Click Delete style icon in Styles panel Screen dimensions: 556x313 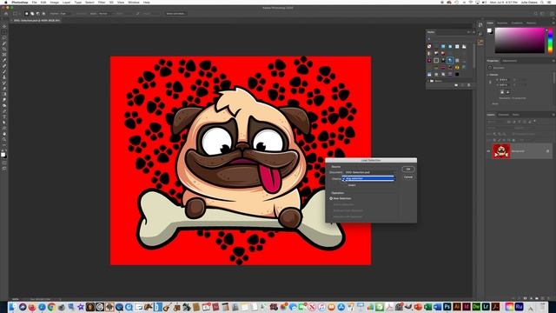pyautogui.click(x=468, y=85)
